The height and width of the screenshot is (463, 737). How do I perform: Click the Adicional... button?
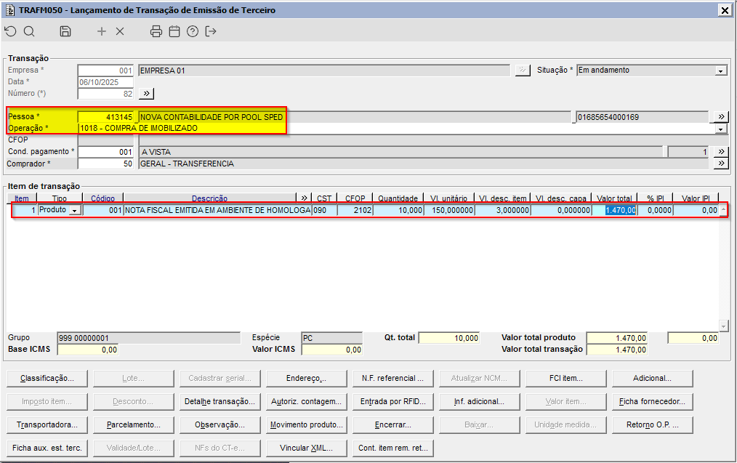653,379
